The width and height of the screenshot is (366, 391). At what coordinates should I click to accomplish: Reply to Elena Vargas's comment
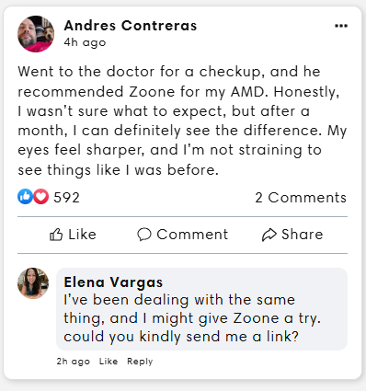pyautogui.click(x=140, y=362)
